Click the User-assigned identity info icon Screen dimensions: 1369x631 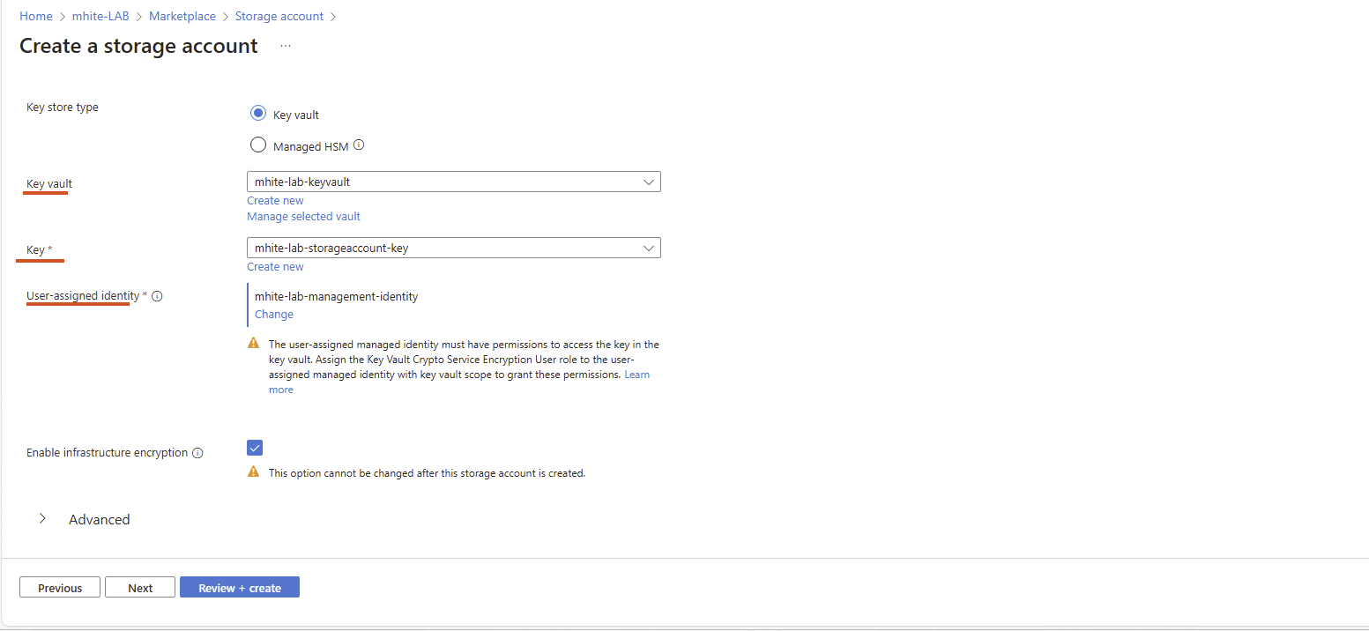(x=157, y=297)
